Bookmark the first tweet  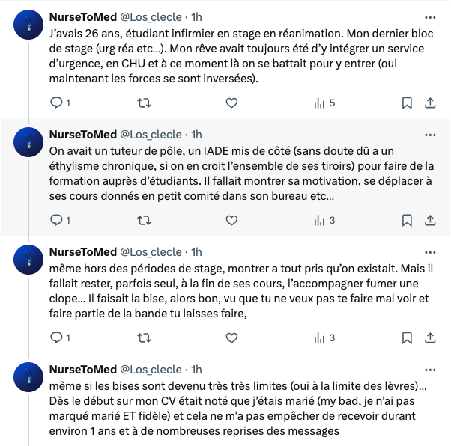(407, 103)
